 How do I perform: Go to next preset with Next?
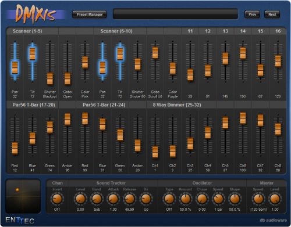point(272,15)
